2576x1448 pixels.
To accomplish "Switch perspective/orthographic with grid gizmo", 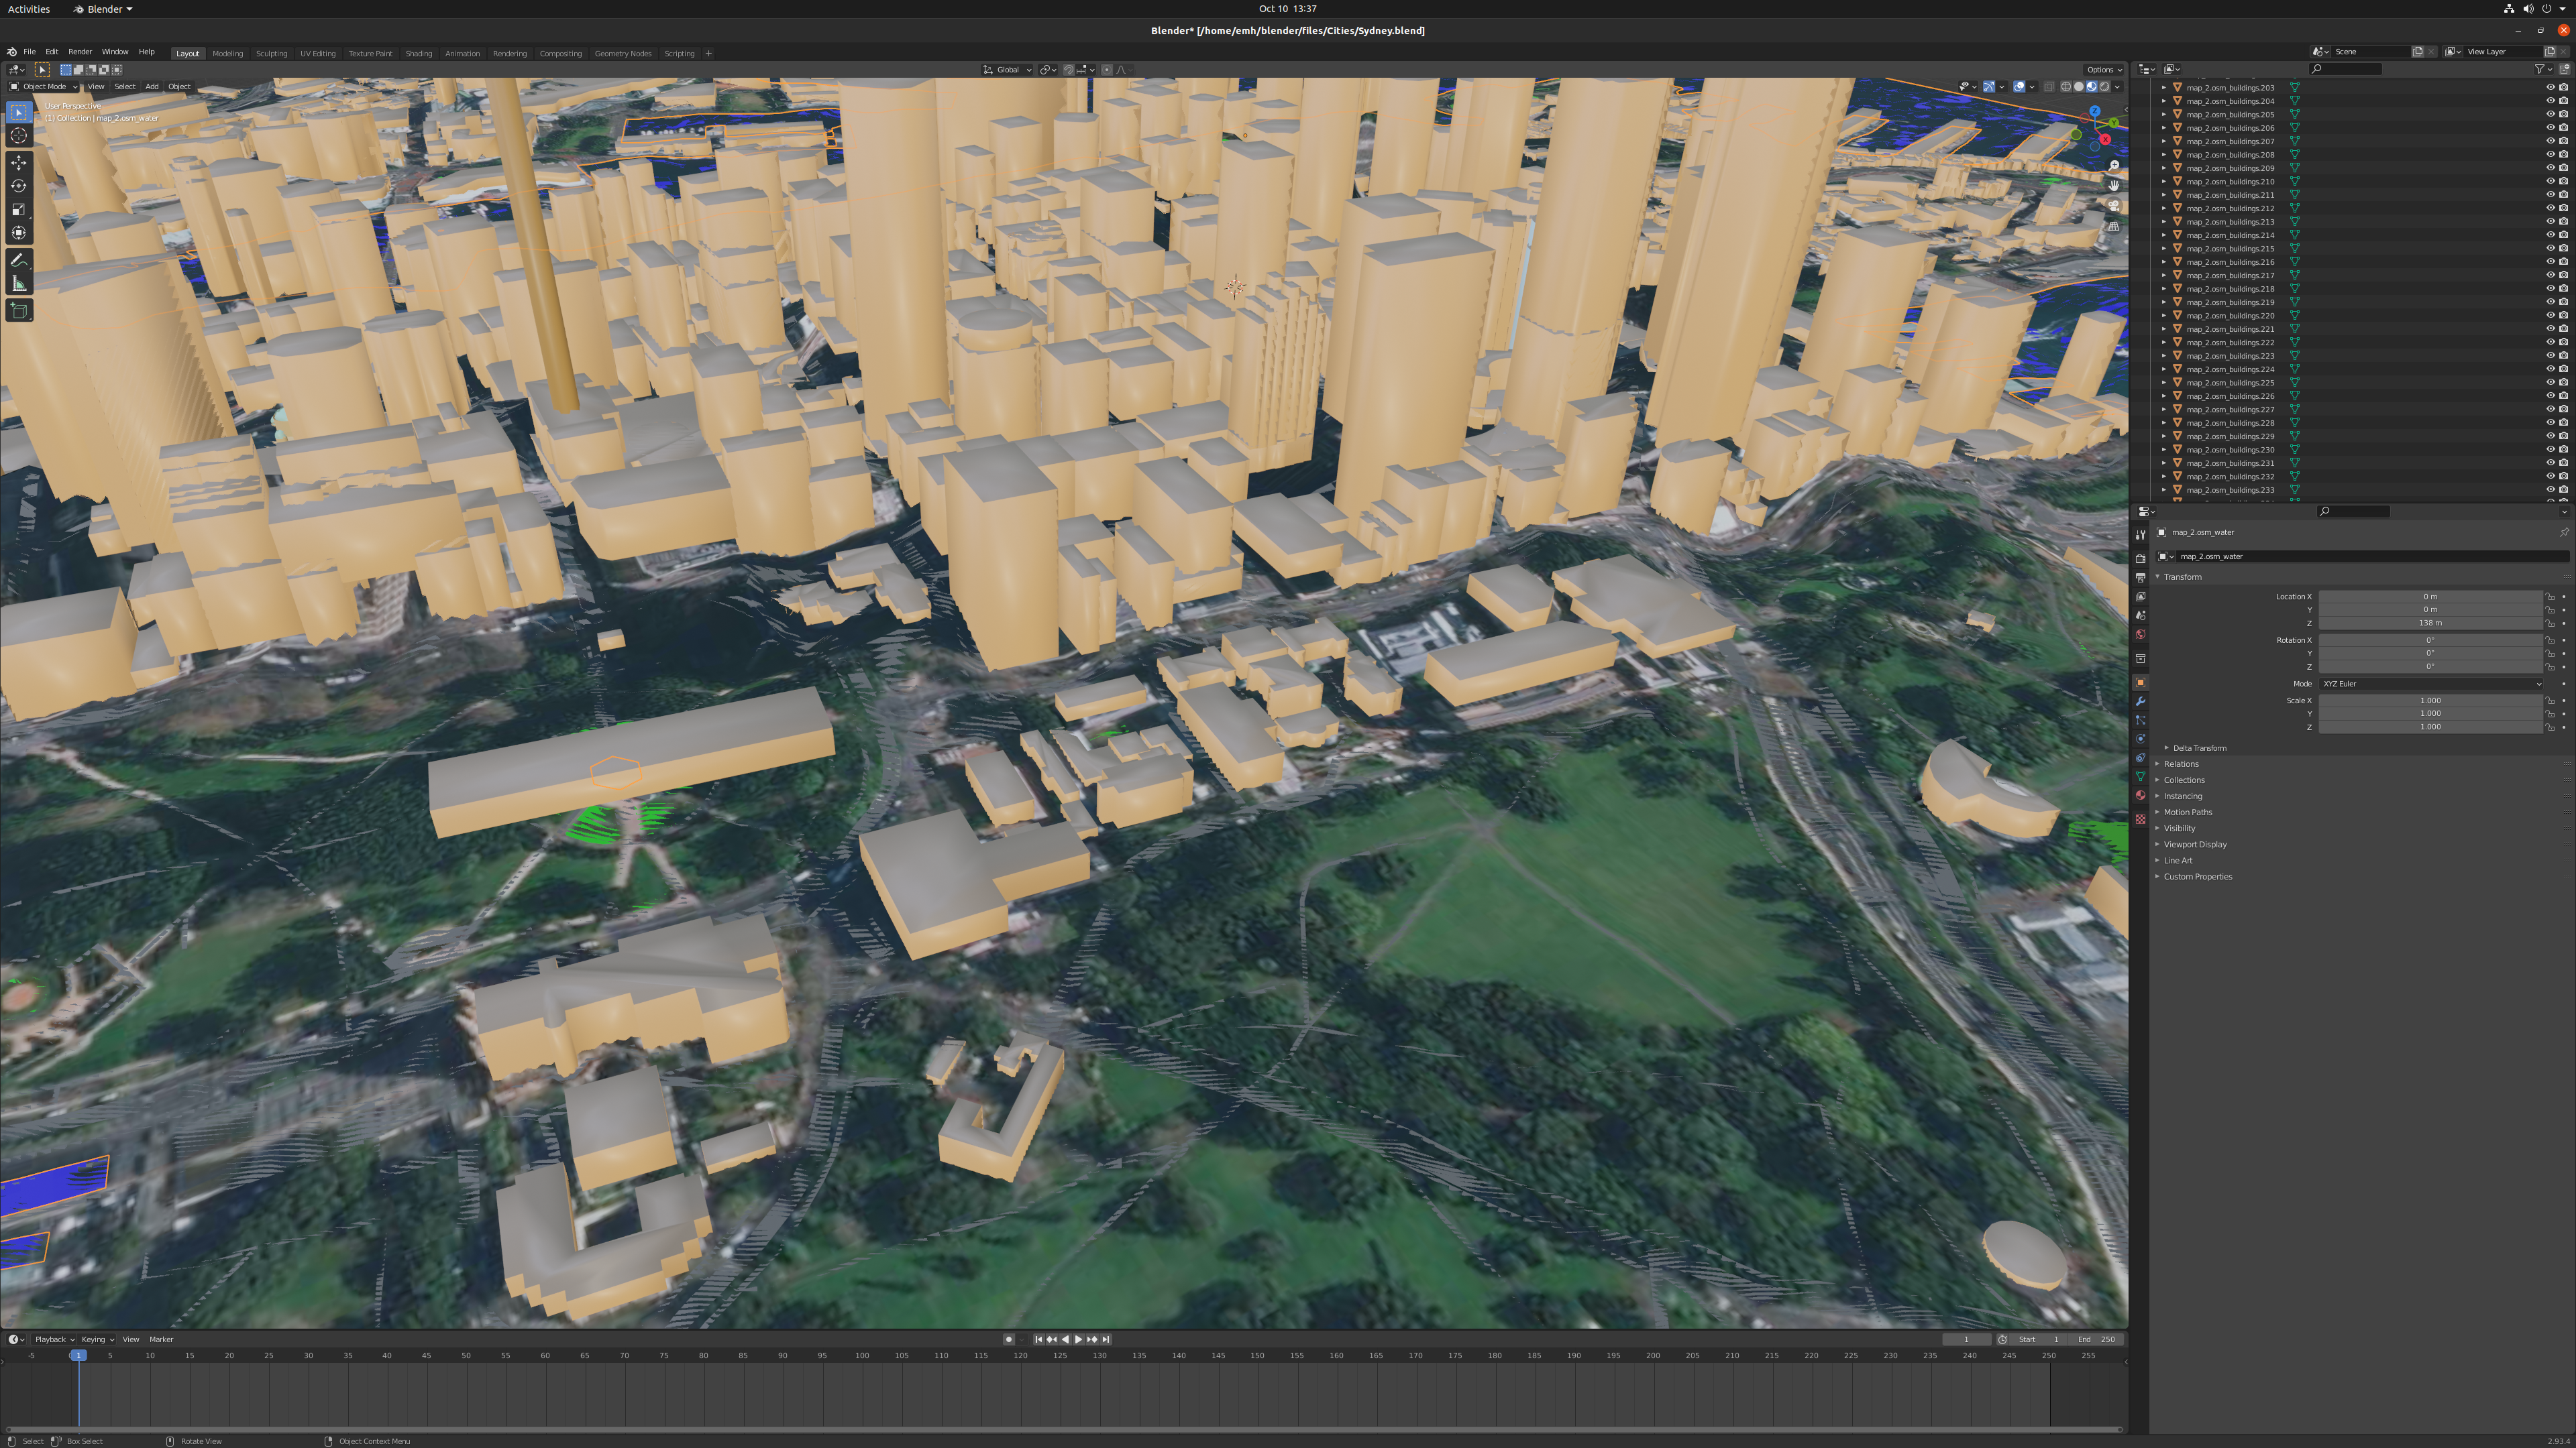I will [2113, 226].
